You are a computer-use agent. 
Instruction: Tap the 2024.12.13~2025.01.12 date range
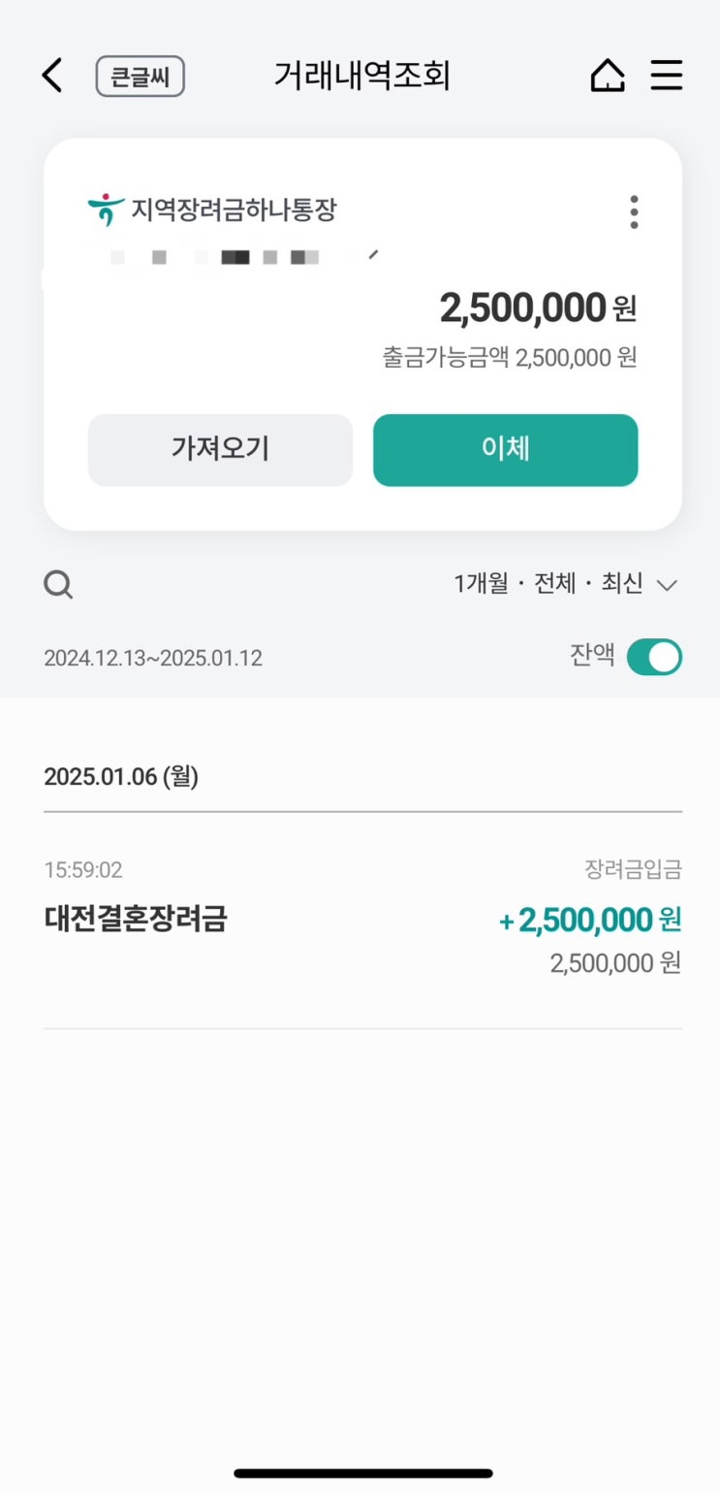coord(153,658)
